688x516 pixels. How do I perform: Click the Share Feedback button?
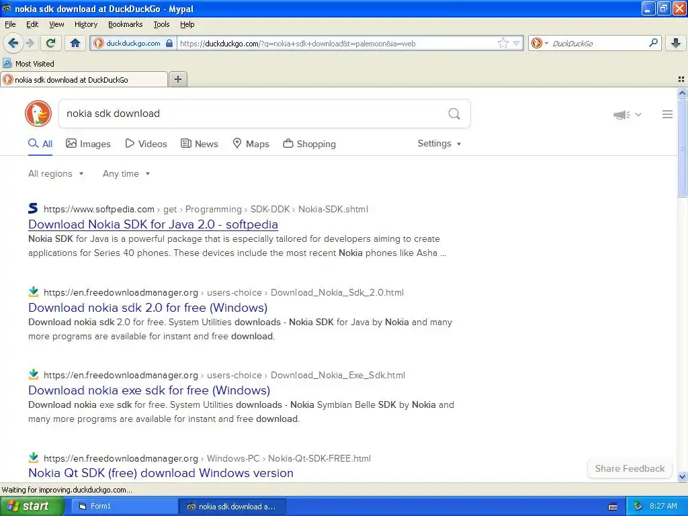click(630, 468)
